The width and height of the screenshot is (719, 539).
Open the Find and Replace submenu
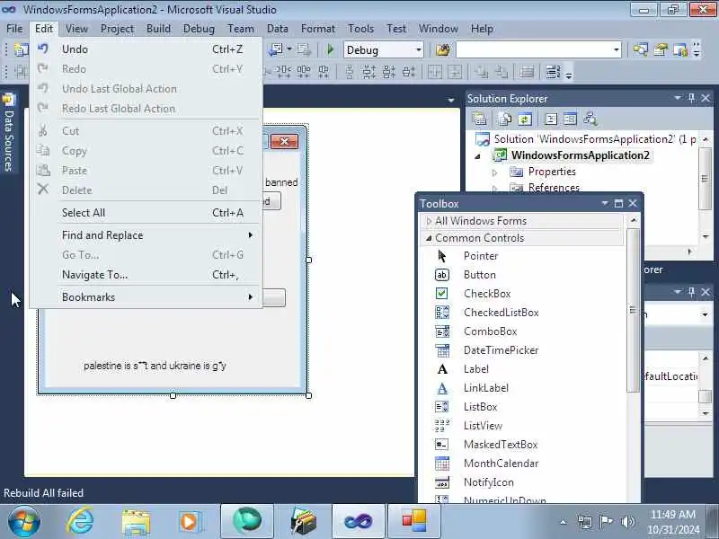click(146, 235)
